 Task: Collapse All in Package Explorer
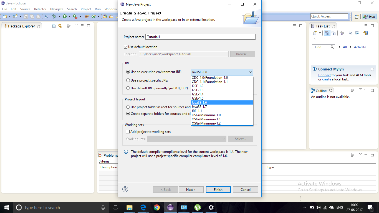54,26
